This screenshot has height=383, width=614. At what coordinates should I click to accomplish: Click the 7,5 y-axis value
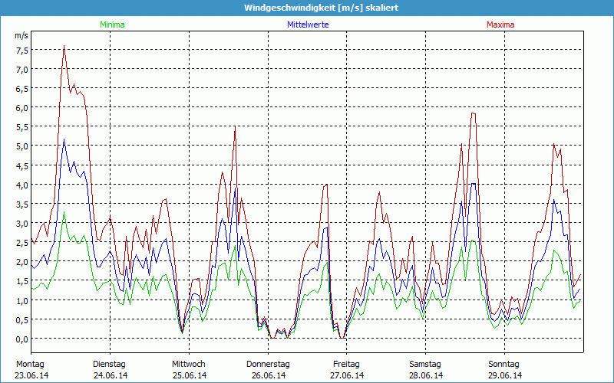22,51
